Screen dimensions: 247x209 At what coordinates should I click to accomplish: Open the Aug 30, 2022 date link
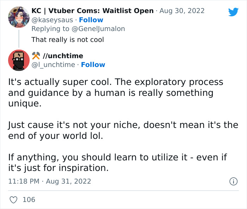click(x=181, y=11)
